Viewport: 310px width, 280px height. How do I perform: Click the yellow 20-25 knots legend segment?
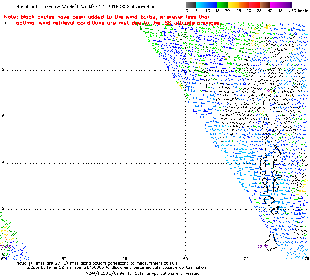point(233,5)
